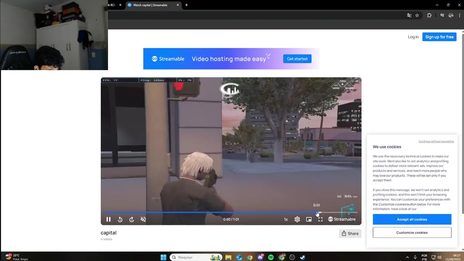The height and width of the screenshot is (261, 464).
Task: Open the Windows Start menu
Action: pyautogui.click(x=163, y=257)
